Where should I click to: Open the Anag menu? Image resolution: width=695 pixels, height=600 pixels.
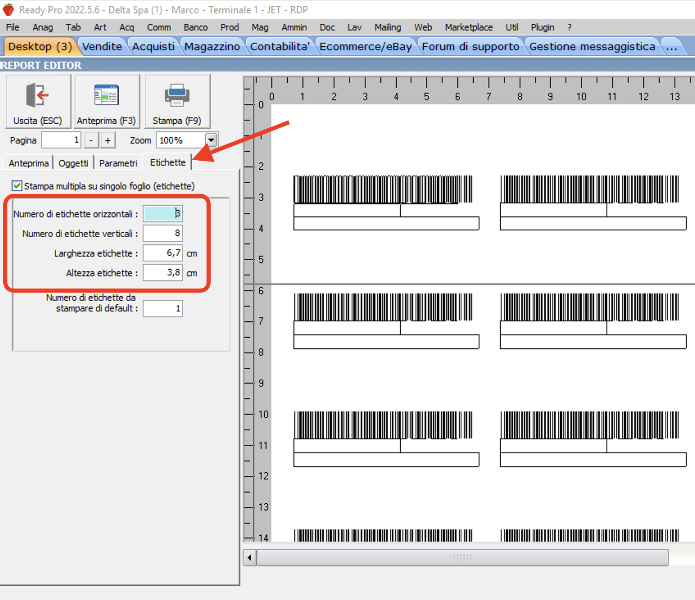[x=43, y=27]
